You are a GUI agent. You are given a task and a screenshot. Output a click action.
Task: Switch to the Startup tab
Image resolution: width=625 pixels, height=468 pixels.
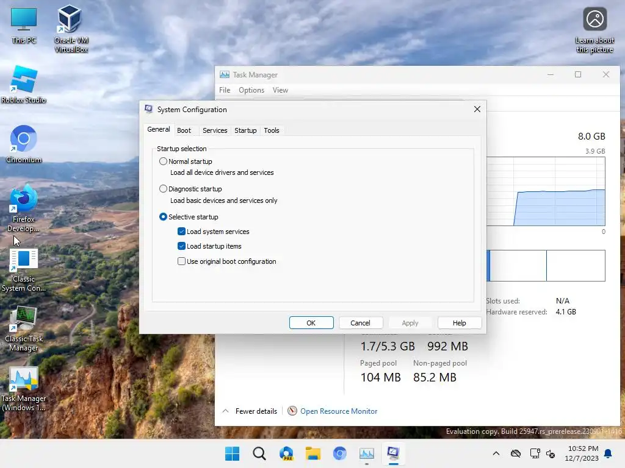pos(245,130)
